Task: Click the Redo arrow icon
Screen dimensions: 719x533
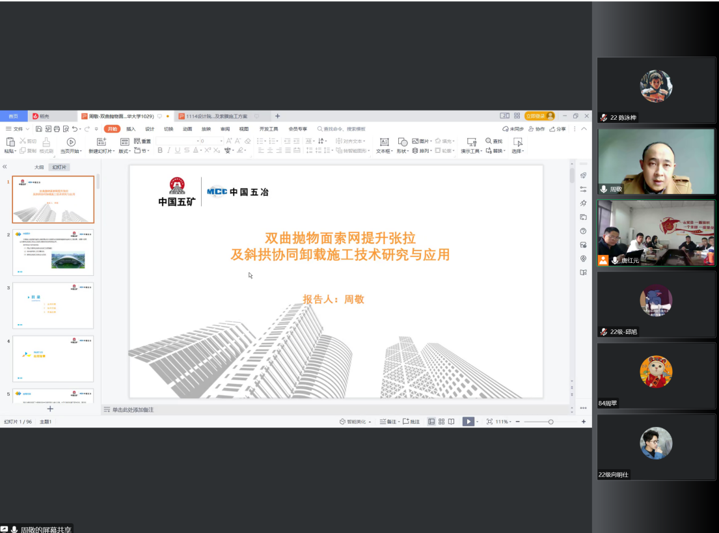Action: point(87,129)
